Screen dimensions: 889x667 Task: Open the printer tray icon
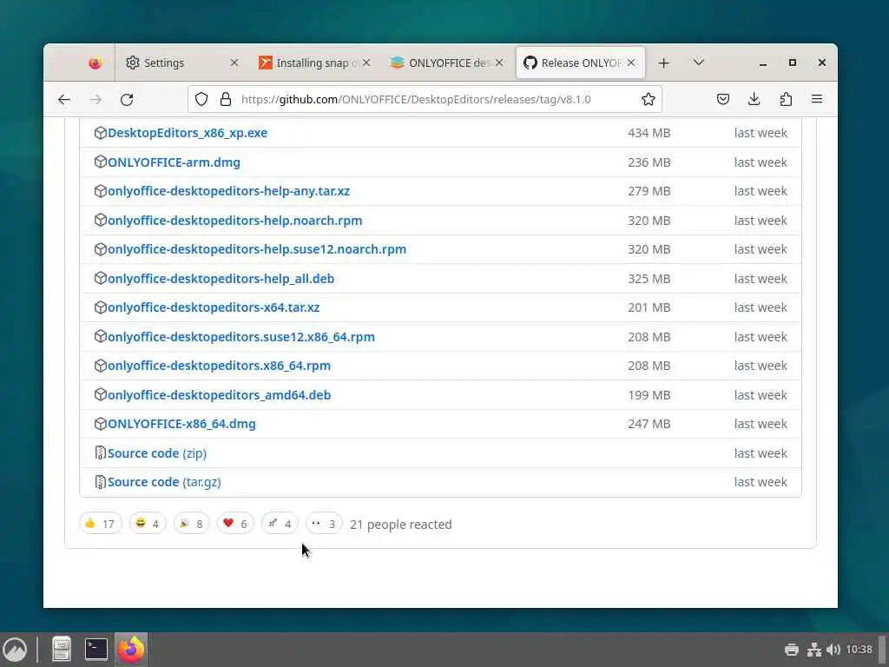point(792,650)
